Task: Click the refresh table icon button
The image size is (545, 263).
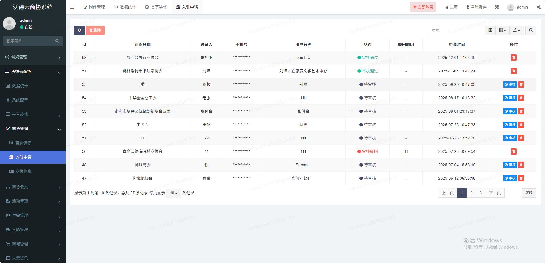Action: [79, 30]
